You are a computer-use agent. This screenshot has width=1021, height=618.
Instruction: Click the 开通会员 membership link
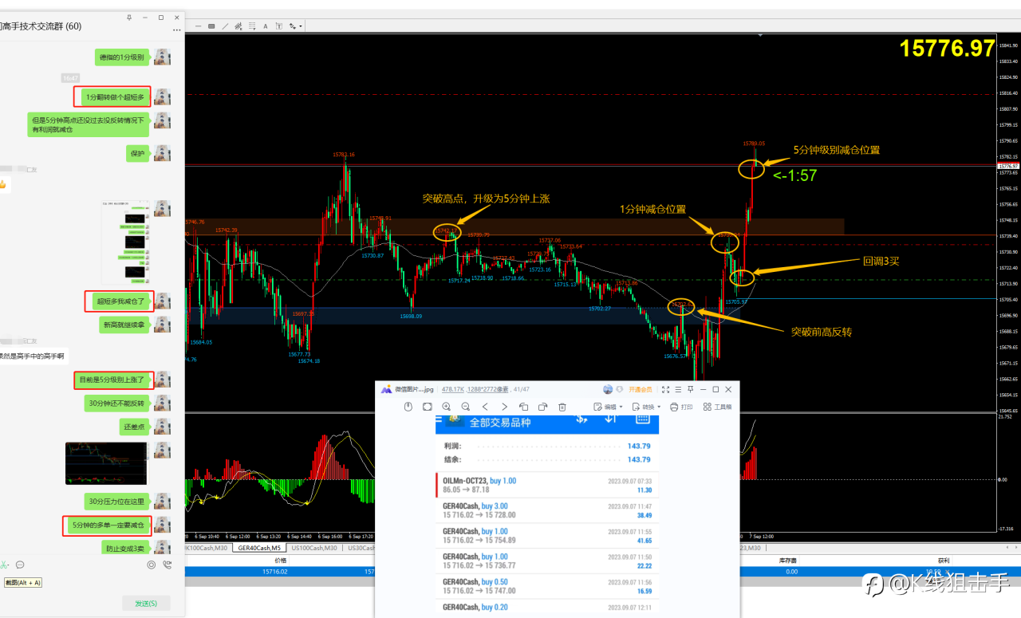641,389
